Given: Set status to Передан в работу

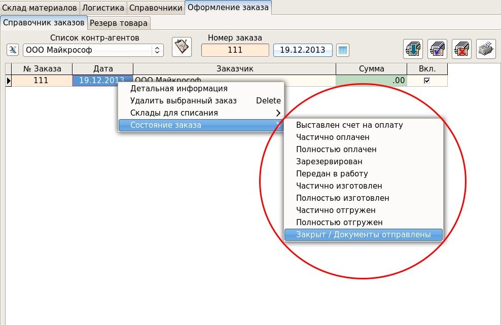Looking at the screenshot, I should (x=364, y=173).
